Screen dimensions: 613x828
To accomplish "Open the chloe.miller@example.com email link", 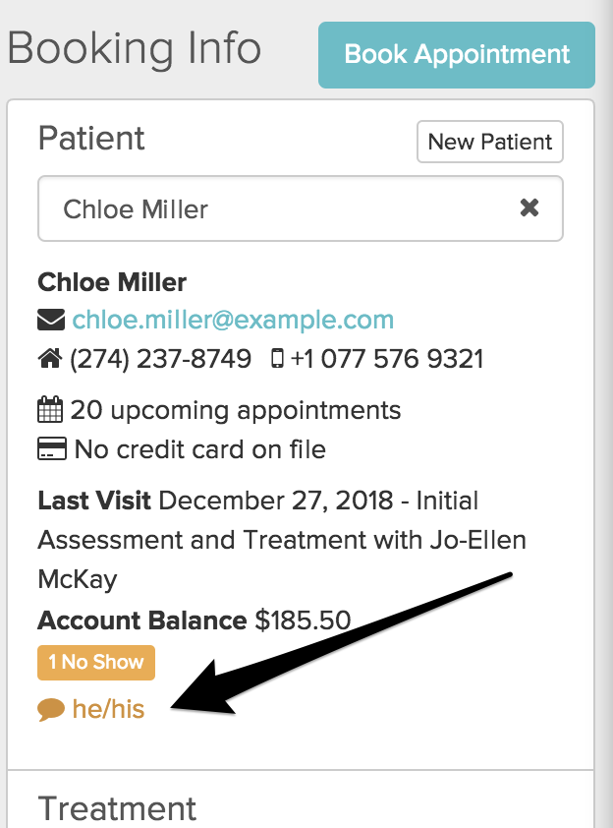I will (233, 320).
